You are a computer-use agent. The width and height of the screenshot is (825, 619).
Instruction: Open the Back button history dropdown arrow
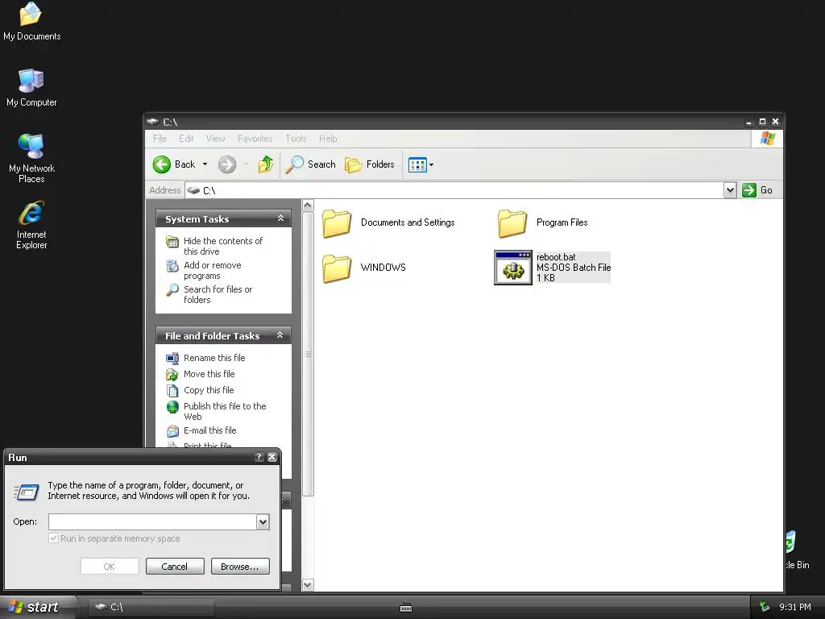[205, 164]
